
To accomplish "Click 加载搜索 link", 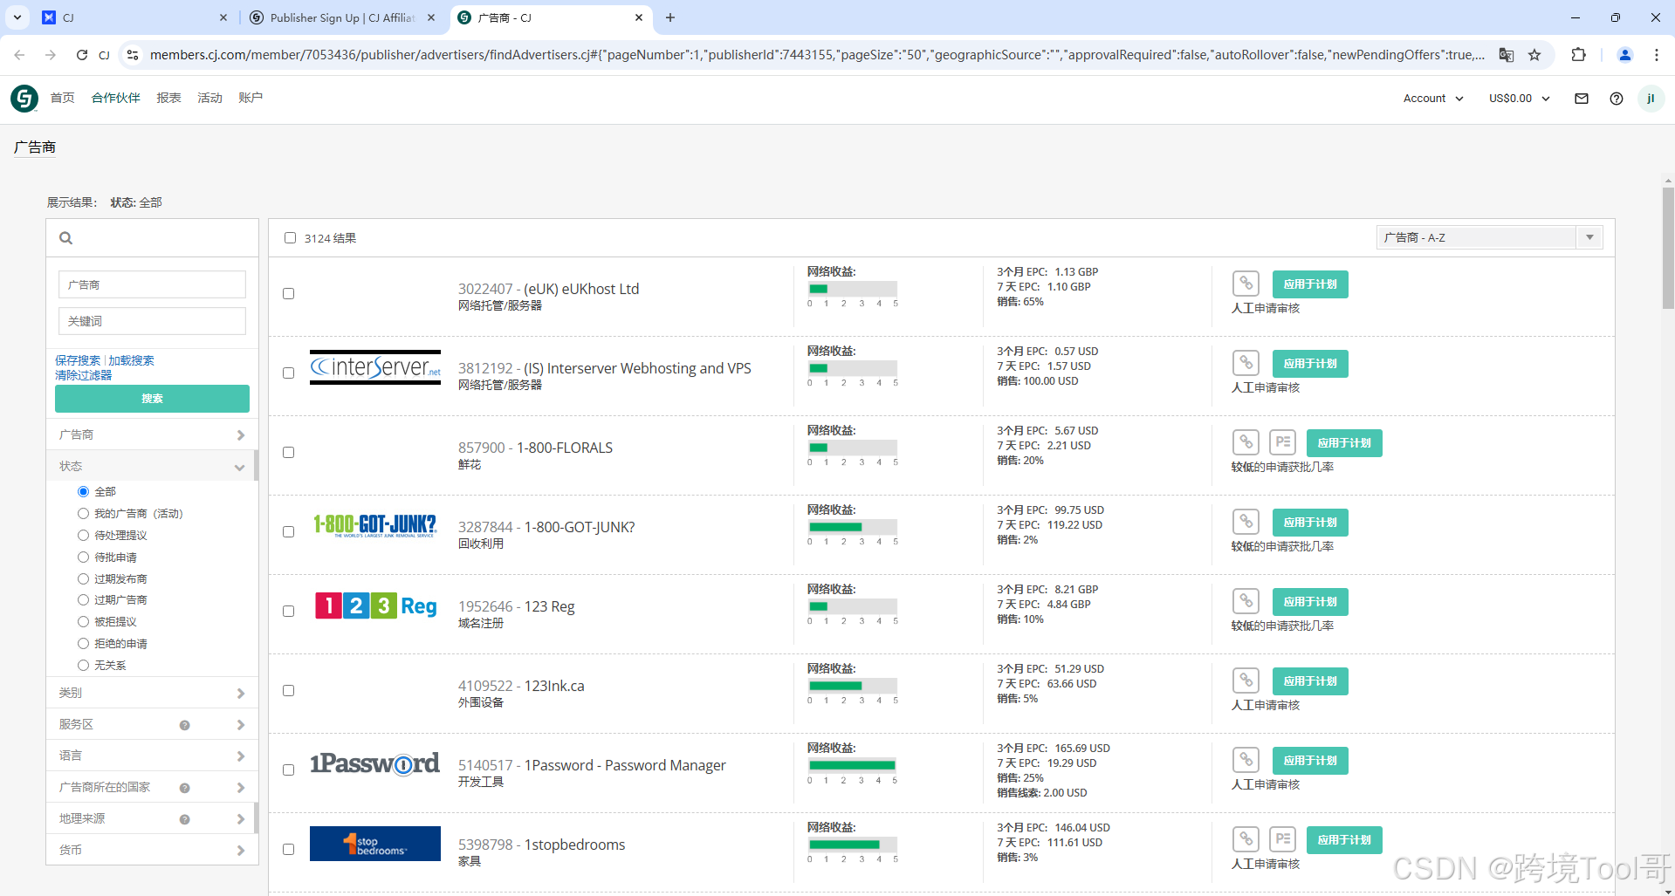I will [131, 360].
